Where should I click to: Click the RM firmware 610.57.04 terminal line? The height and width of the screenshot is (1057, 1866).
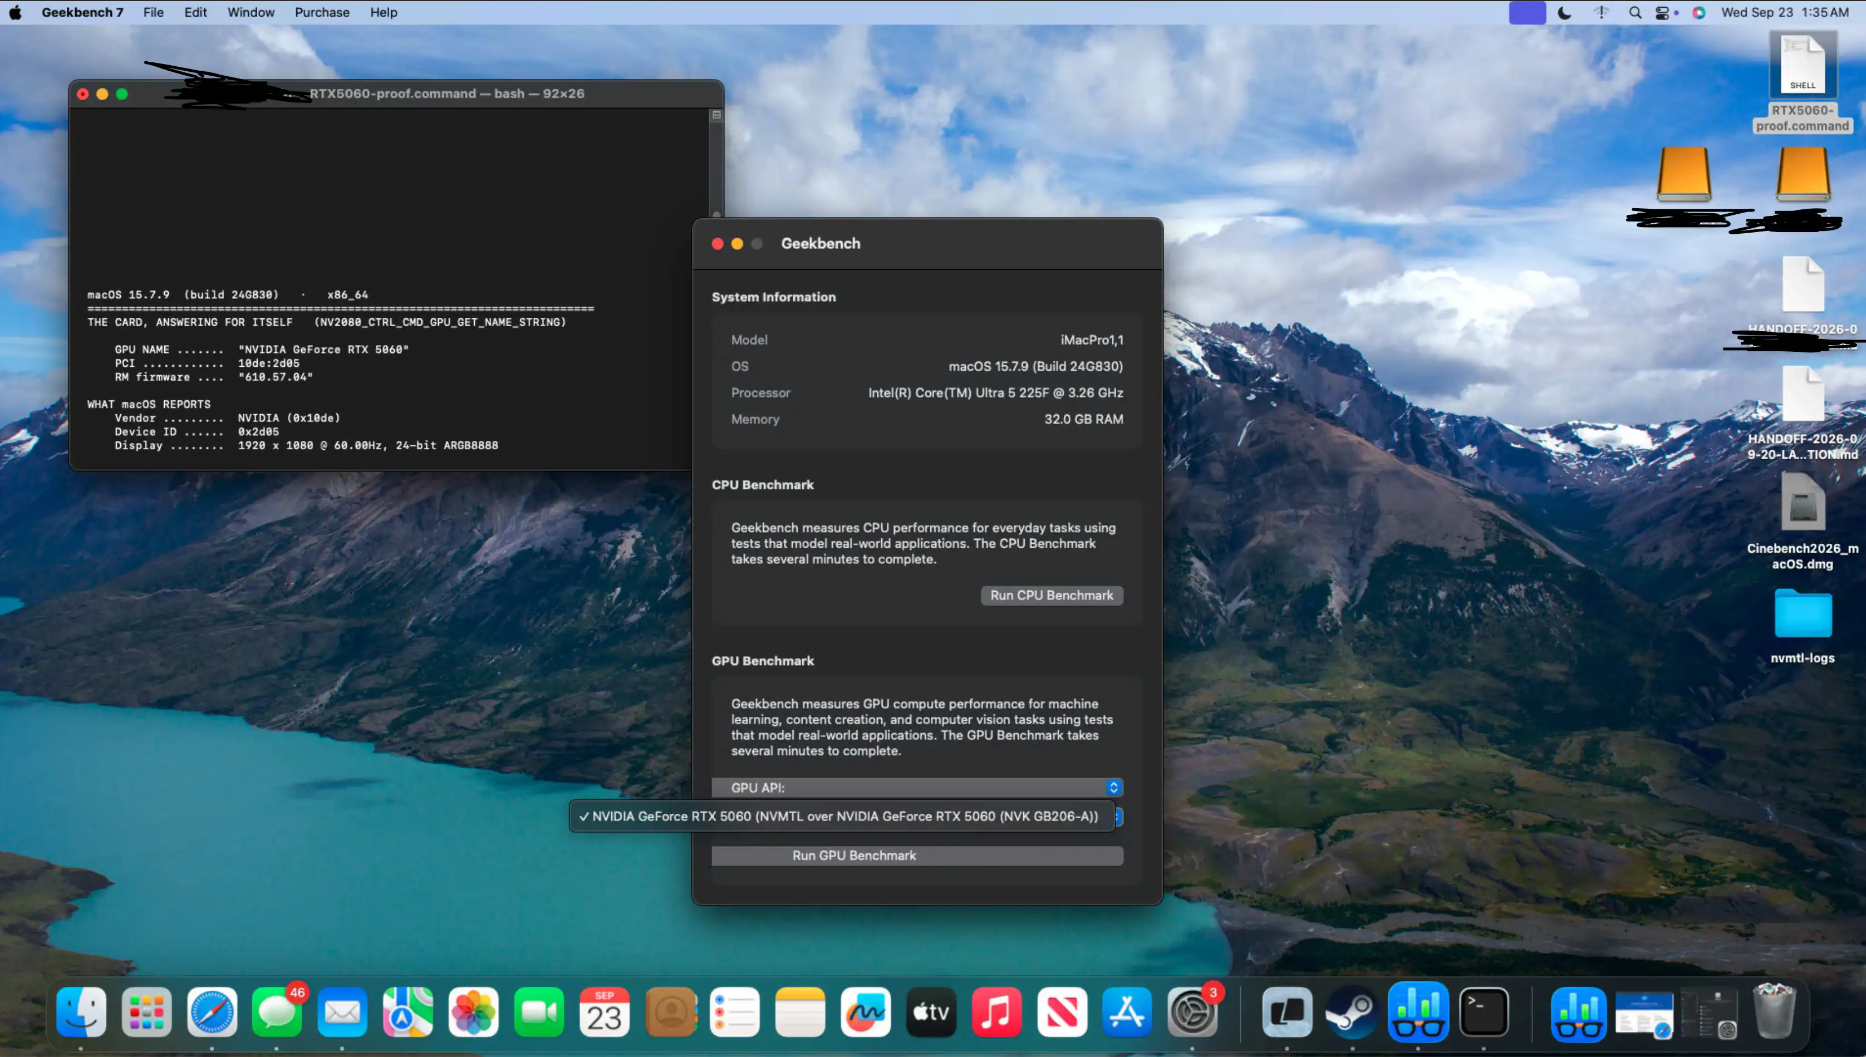tap(213, 377)
